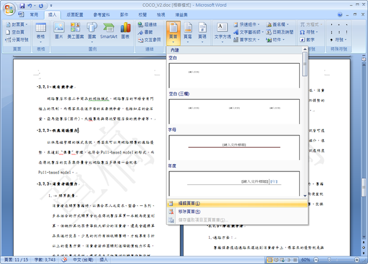Viewport: 368px width, 264px height.
Task: Insert a SmartArt graphic
Action: (109, 31)
